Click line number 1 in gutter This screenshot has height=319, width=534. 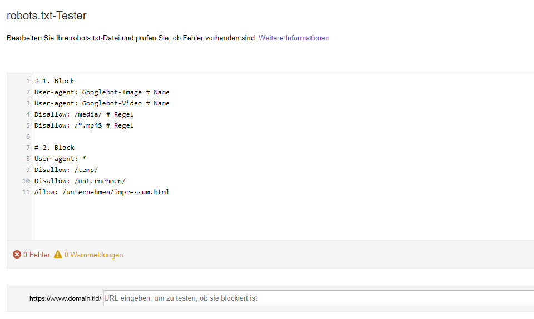tap(28, 81)
